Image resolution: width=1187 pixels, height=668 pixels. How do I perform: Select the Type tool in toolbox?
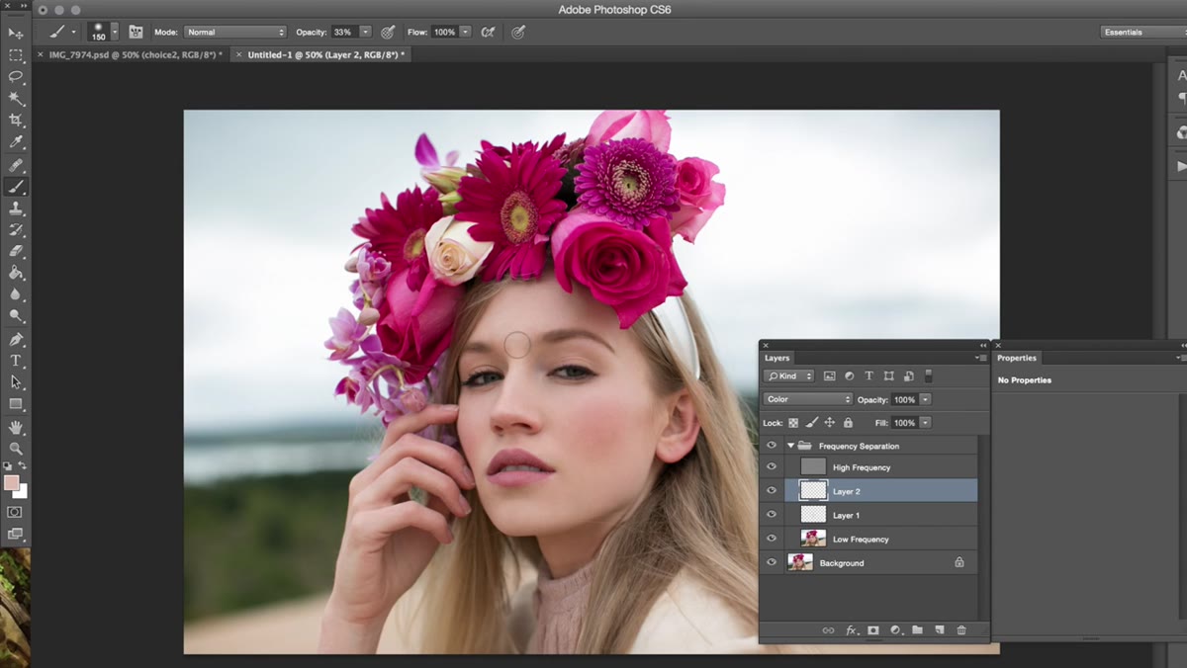(16, 362)
